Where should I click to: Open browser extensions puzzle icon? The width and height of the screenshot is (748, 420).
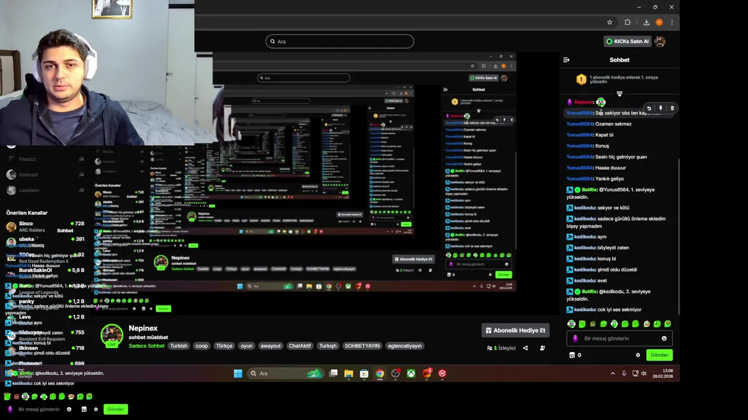628,22
